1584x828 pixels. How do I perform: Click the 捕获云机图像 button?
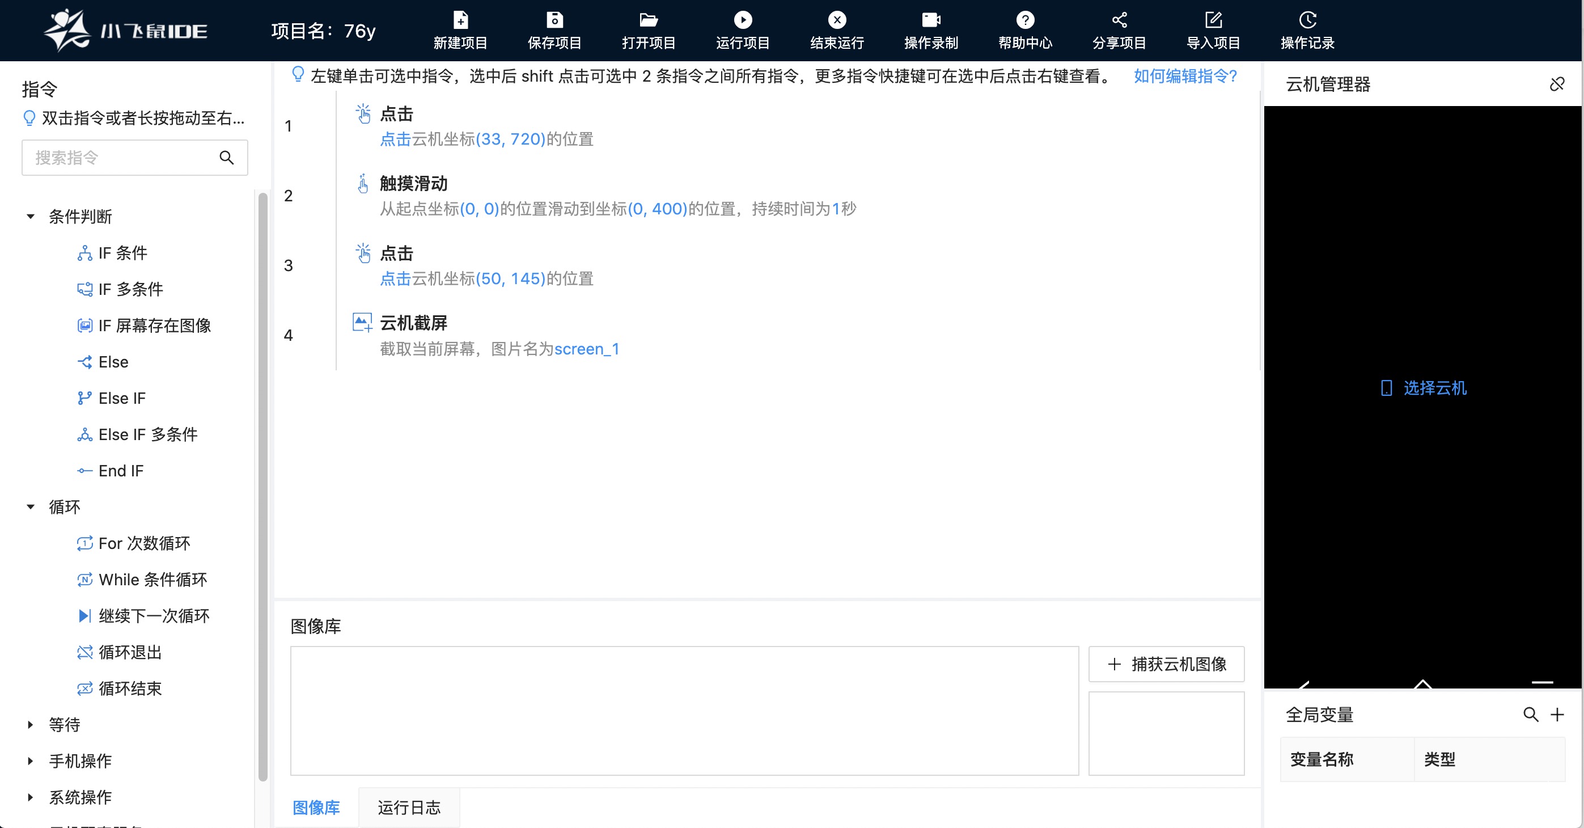pyautogui.click(x=1166, y=664)
